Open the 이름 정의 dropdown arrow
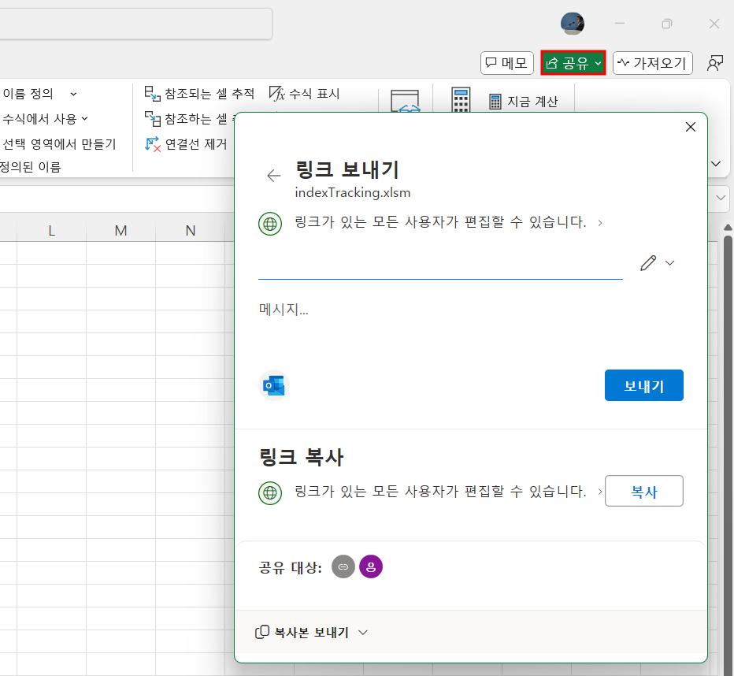 73,94
